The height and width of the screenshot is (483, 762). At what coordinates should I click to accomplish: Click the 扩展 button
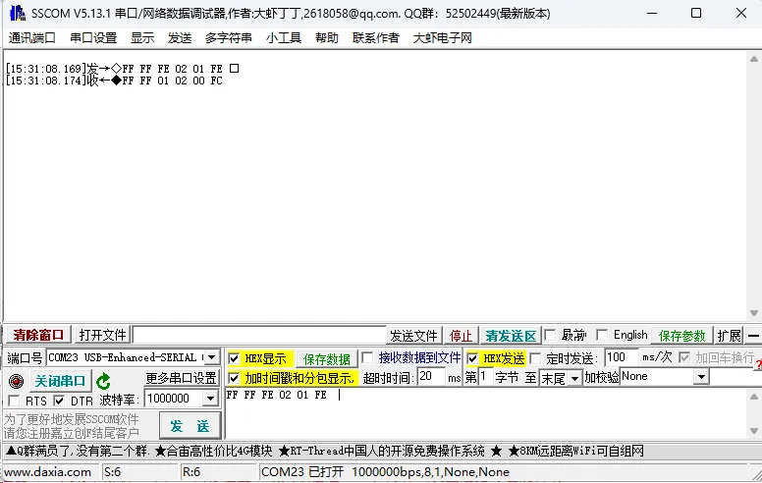[730, 336]
